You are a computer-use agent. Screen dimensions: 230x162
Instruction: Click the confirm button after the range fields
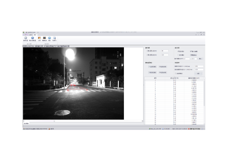(x=200, y=59)
